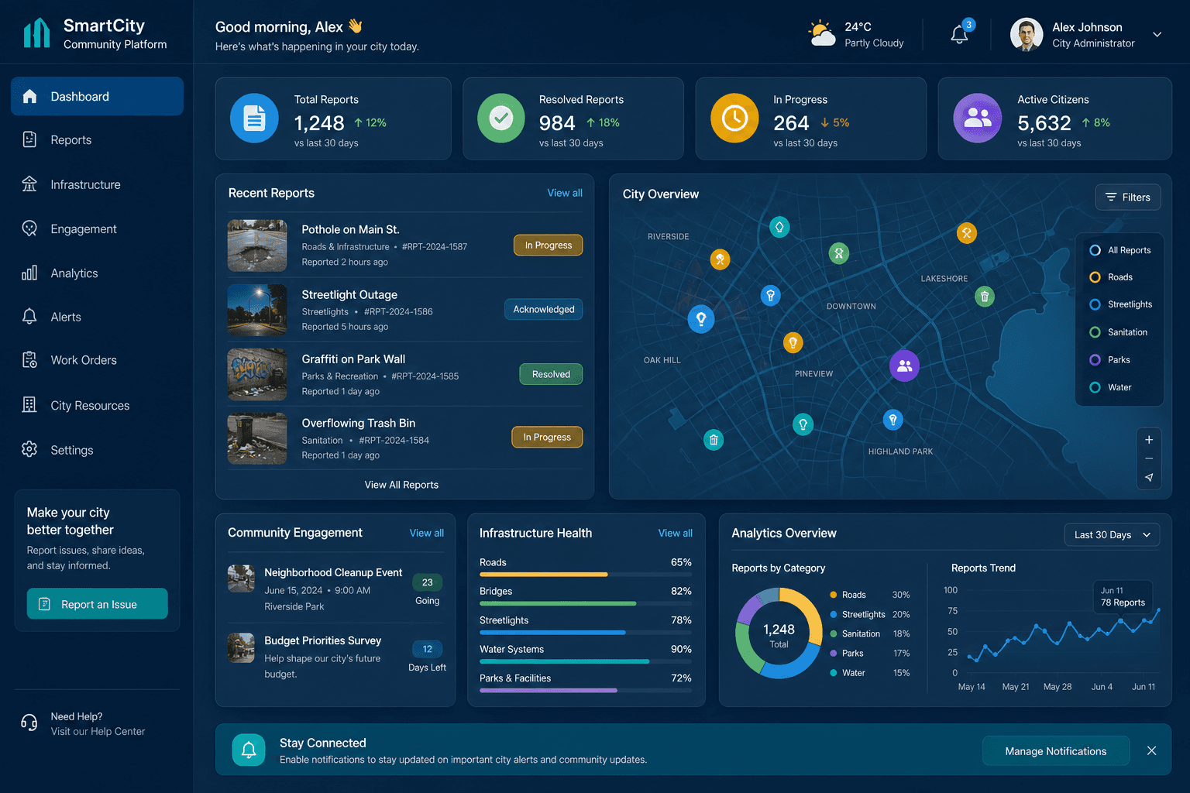1190x793 pixels.
Task: Open Infrastructure in sidebar
Action: point(97,184)
